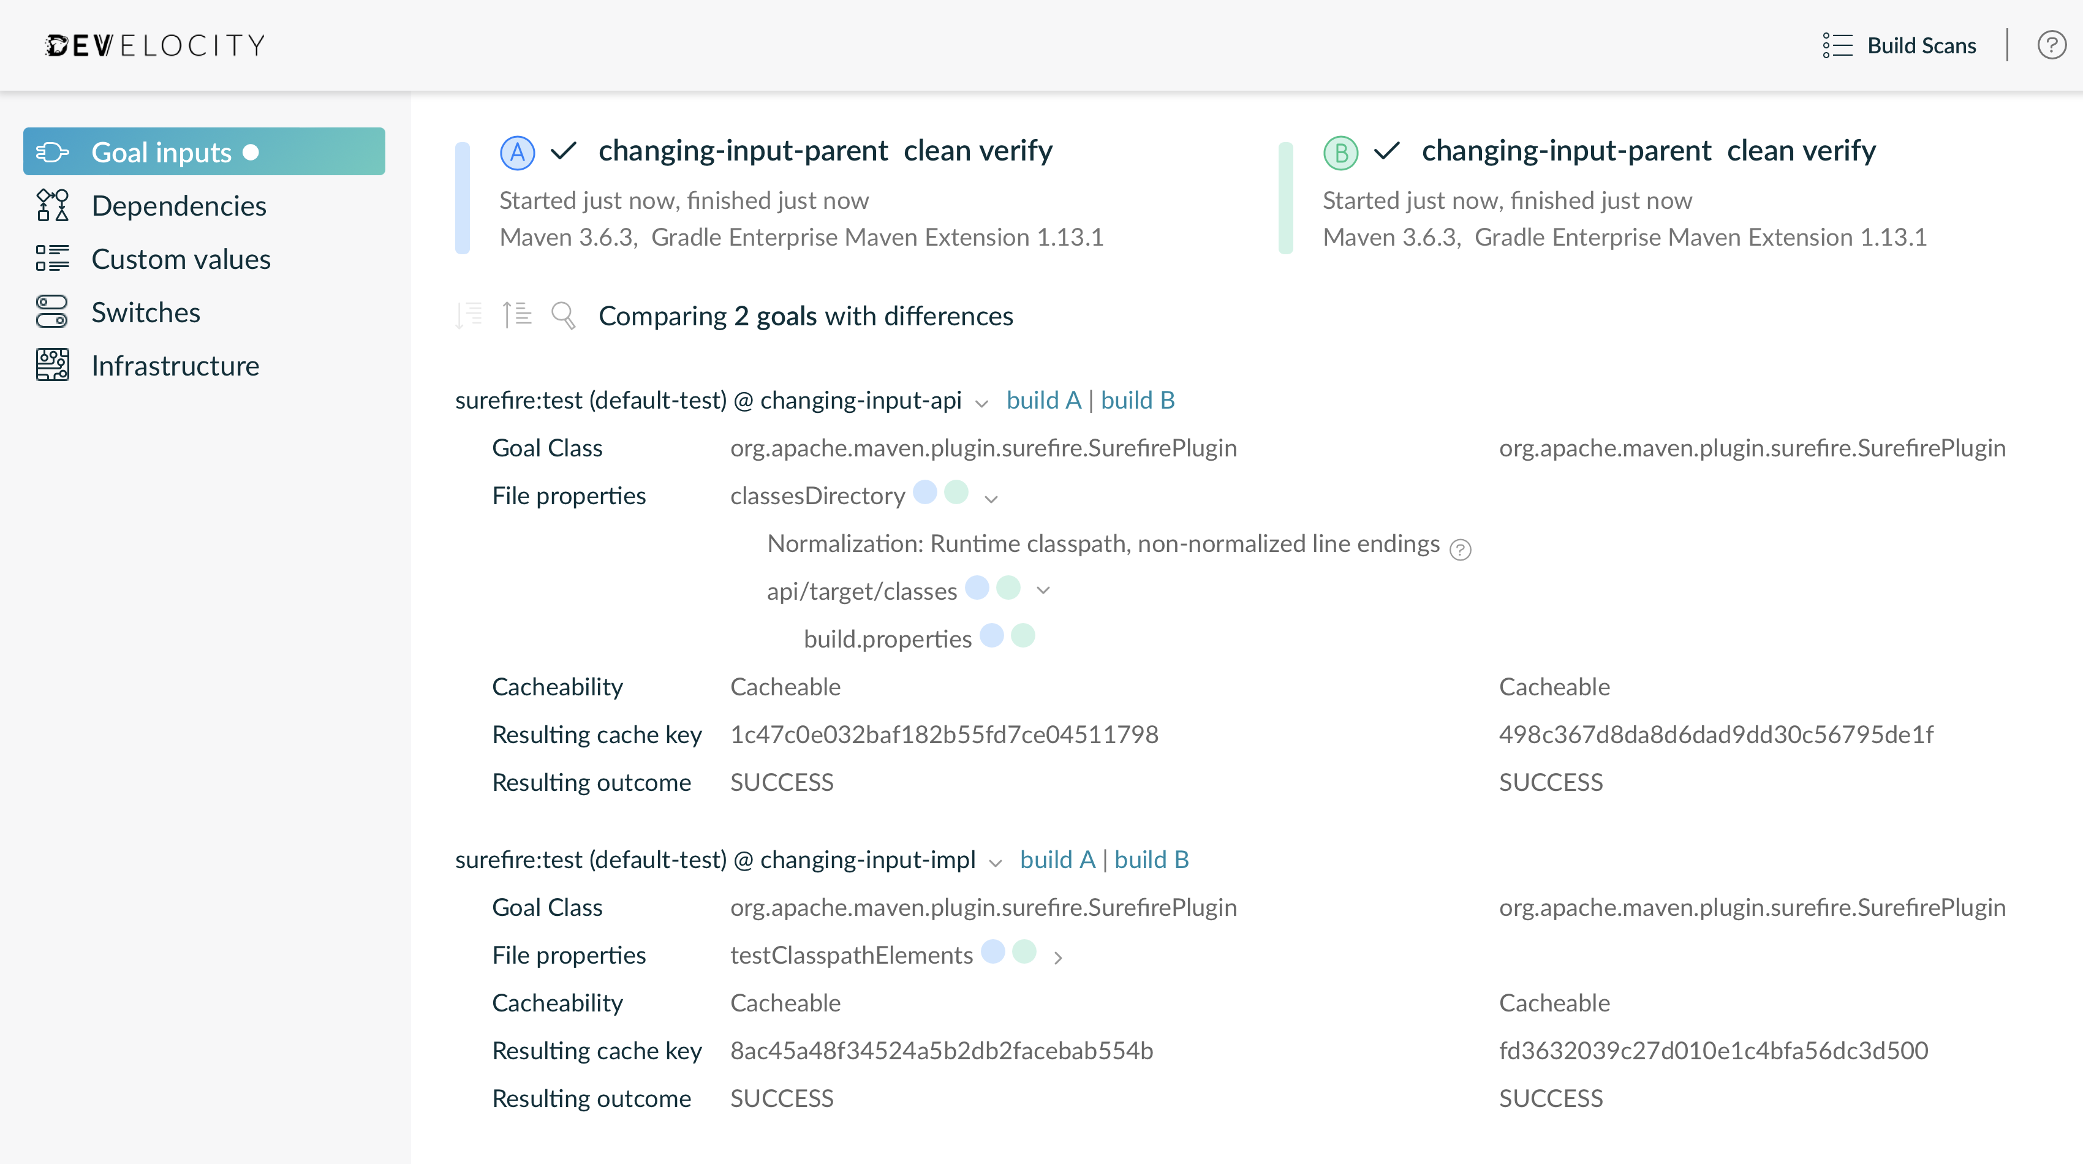The image size is (2083, 1164).
Task: Open build B of changing-input-impl goal
Action: [x=1151, y=860]
